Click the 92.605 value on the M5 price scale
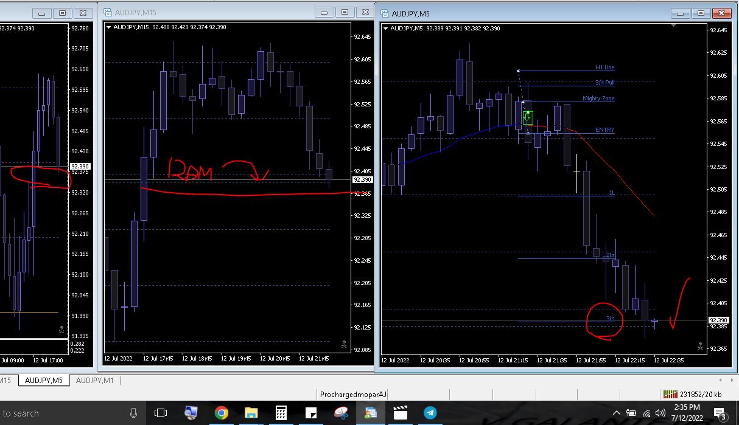 point(718,75)
